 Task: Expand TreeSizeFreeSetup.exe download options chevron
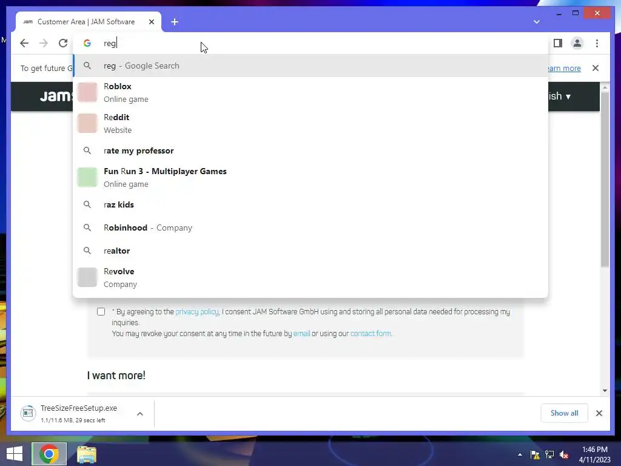[x=140, y=414]
